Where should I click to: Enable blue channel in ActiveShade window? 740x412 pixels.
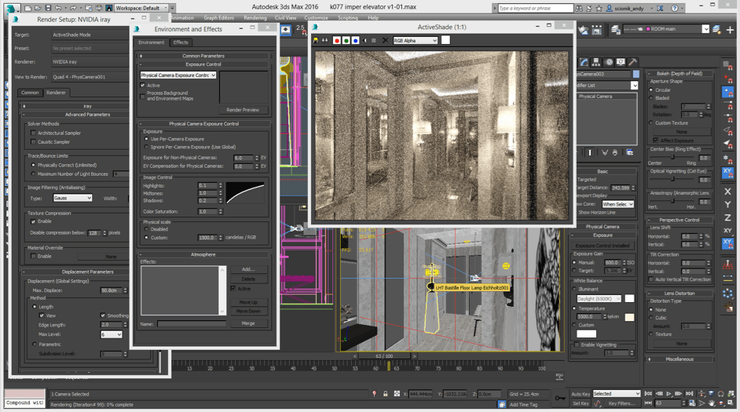355,41
